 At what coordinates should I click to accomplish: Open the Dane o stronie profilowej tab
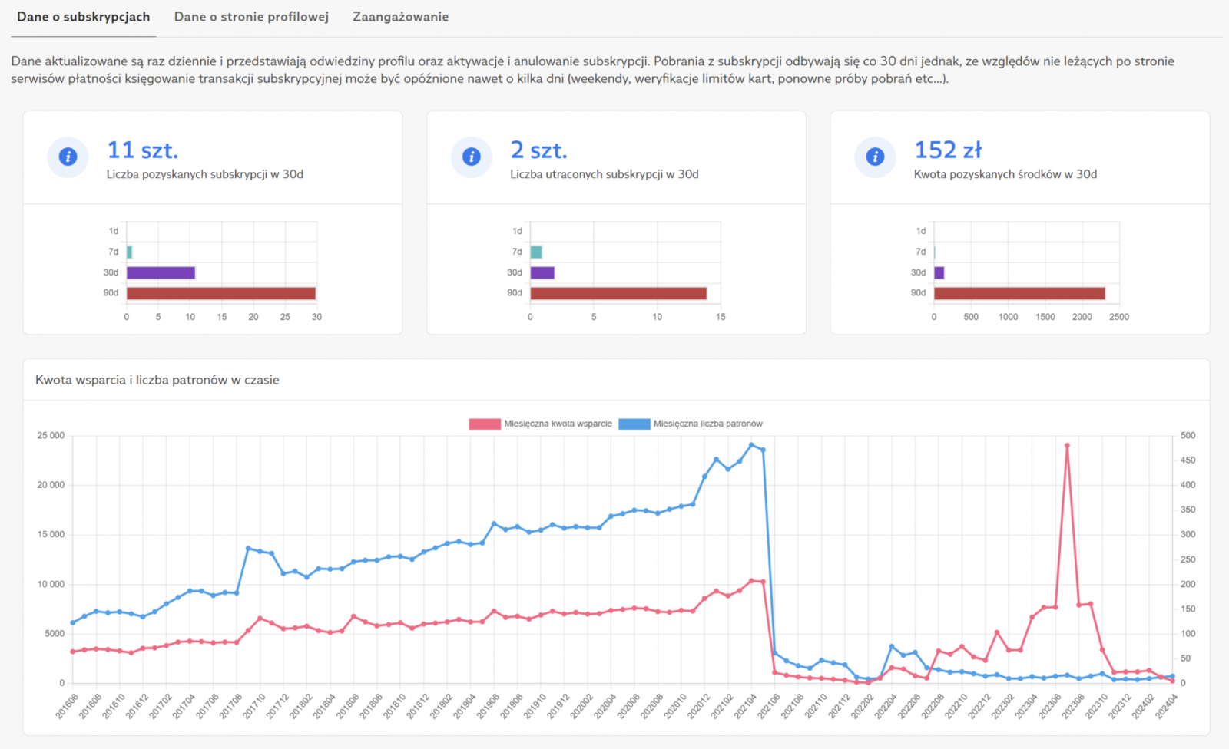coord(251,17)
